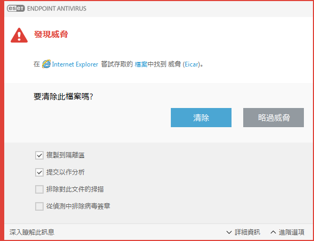Open the Eicar threat link
Image resolution: width=314 pixels, height=241 pixels.
(191, 64)
